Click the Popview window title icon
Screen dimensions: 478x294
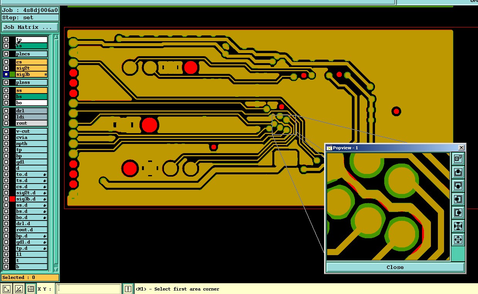pyautogui.click(x=329, y=148)
